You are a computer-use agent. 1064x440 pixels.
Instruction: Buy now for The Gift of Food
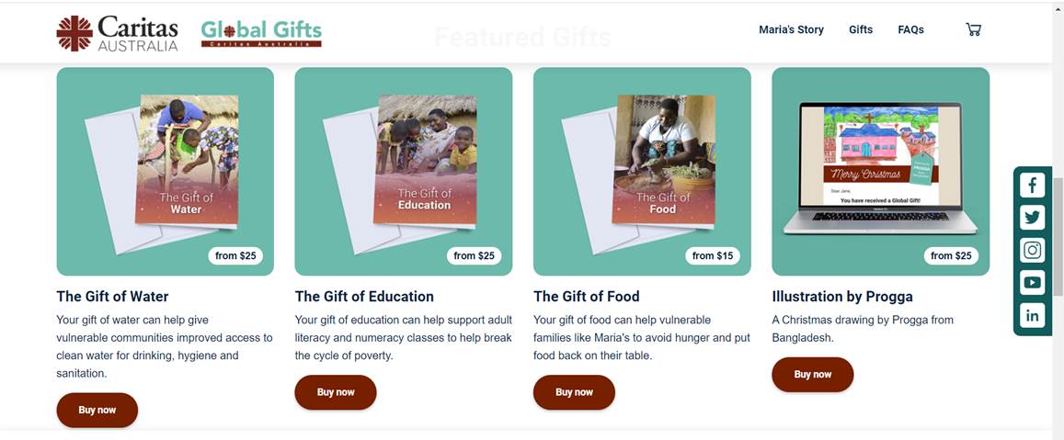coord(574,392)
